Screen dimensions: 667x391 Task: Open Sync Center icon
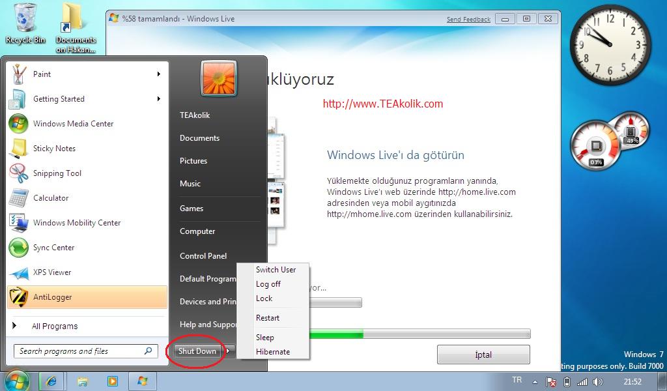pyautogui.click(x=18, y=248)
